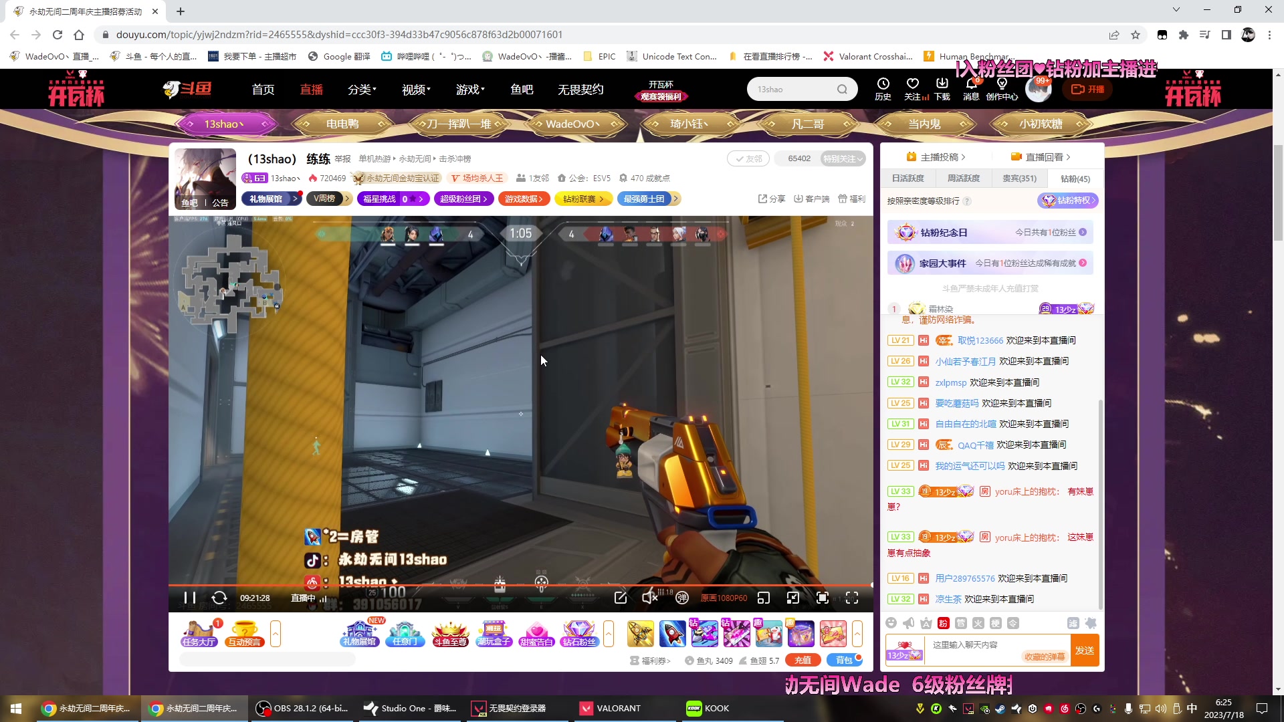The width and height of the screenshot is (1284, 722).
Task: Open the 礼物展馆 gift hall icon
Action: (x=360, y=633)
